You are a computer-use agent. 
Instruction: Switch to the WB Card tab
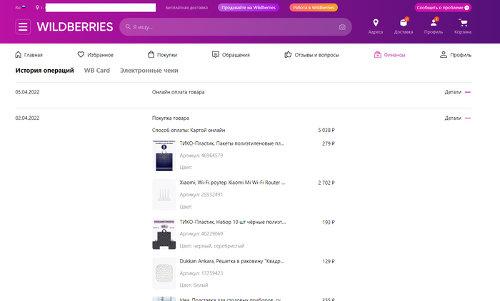(x=96, y=71)
